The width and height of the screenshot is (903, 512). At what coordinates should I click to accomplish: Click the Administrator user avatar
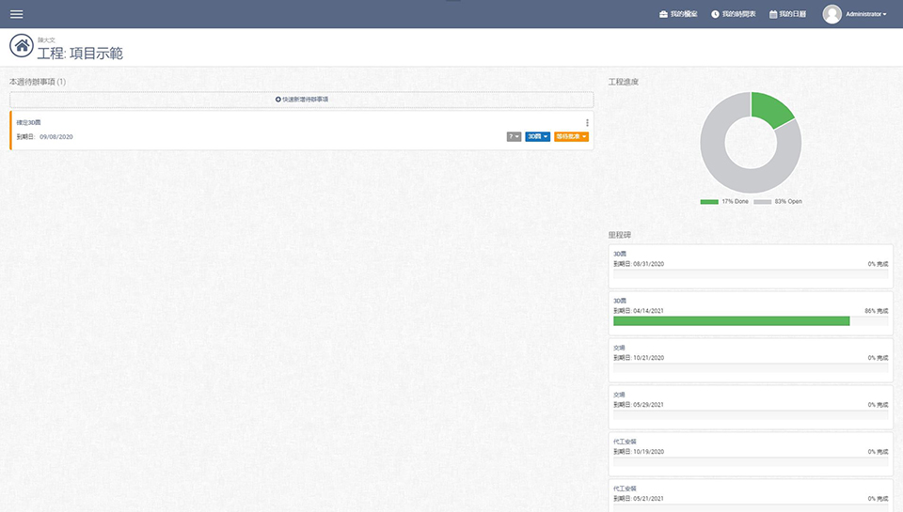tap(832, 14)
